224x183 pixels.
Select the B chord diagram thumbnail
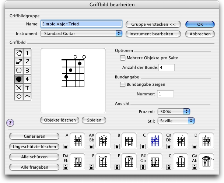pyautogui.click(x=129, y=141)
